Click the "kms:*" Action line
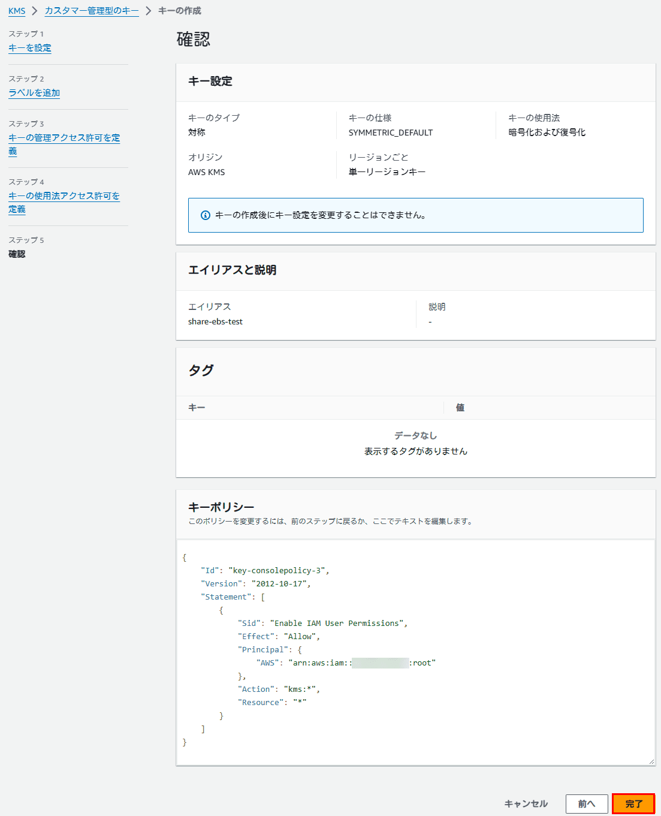The height and width of the screenshot is (816, 661). click(x=279, y=689)
